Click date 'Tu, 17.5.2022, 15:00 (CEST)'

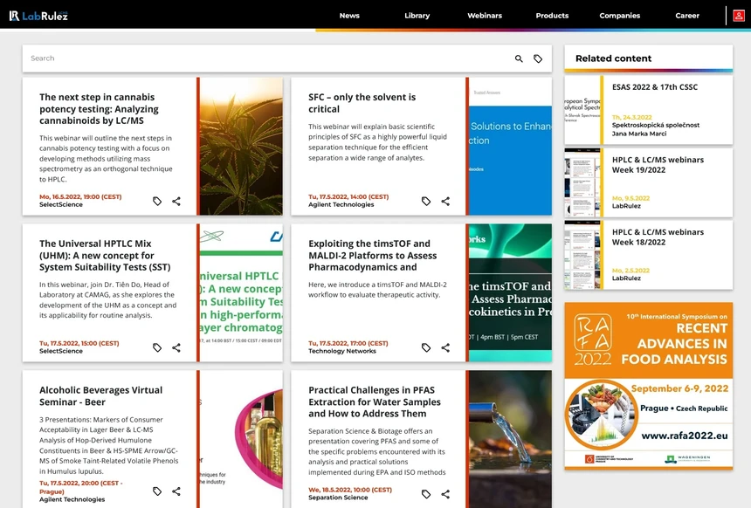(79, 343)
